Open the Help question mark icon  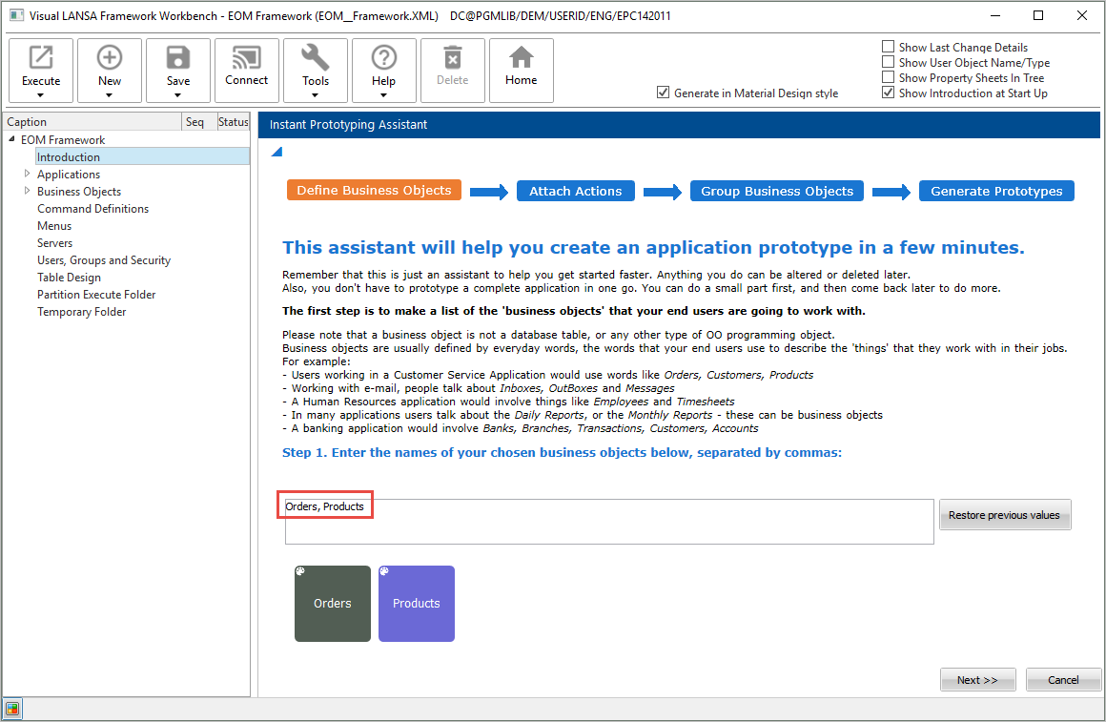383,57
